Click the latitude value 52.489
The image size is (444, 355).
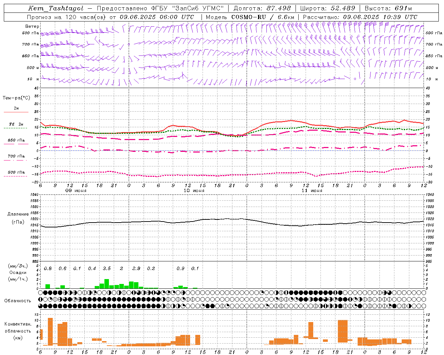343,8
